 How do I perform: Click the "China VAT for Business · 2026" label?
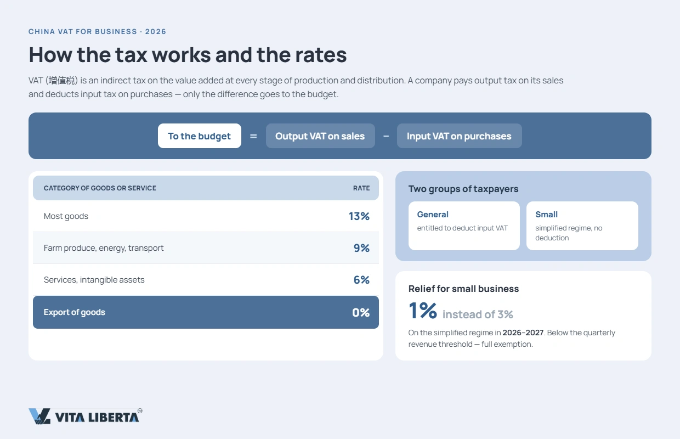[x=98, y=32]
